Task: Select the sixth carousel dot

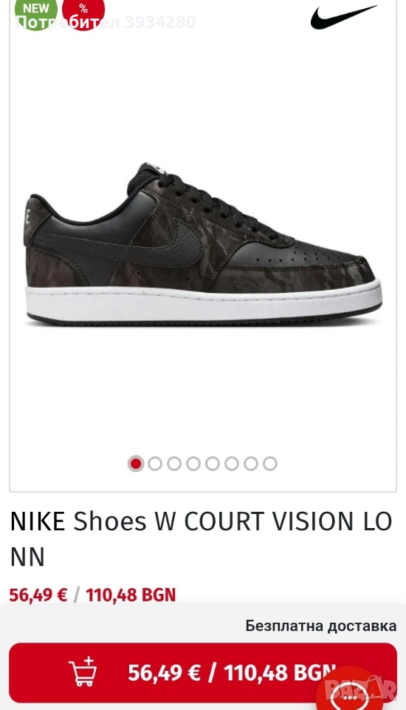Action: pyautogui.click(x=232, y=464)
